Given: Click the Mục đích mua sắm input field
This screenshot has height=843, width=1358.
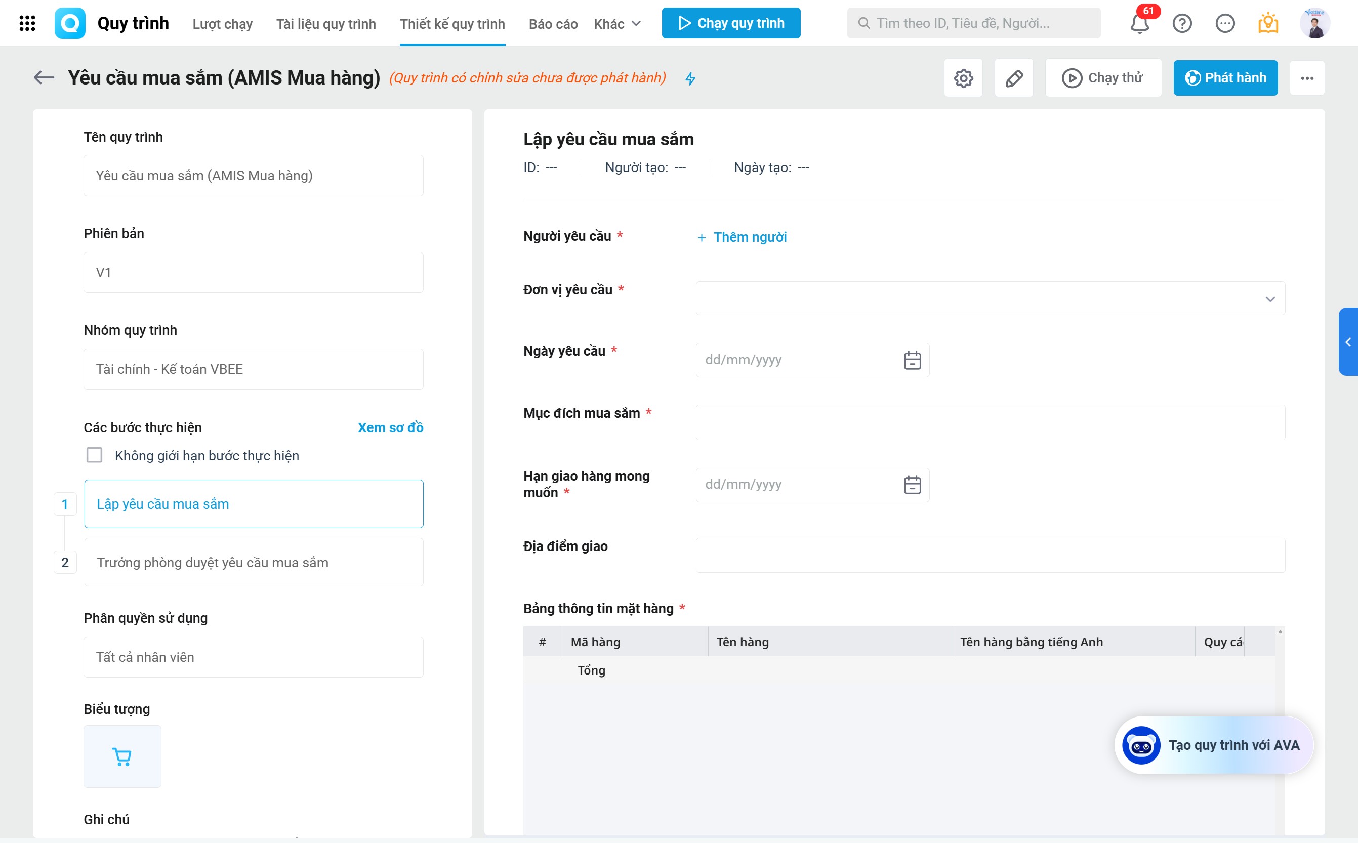Looking at the screenshot, I should pos(990,423).
